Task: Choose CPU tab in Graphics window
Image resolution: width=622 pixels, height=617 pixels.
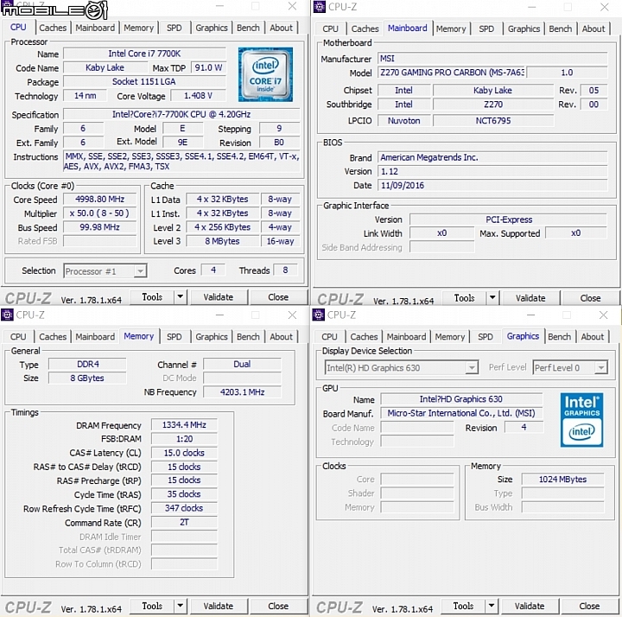Action: point(329,337)
